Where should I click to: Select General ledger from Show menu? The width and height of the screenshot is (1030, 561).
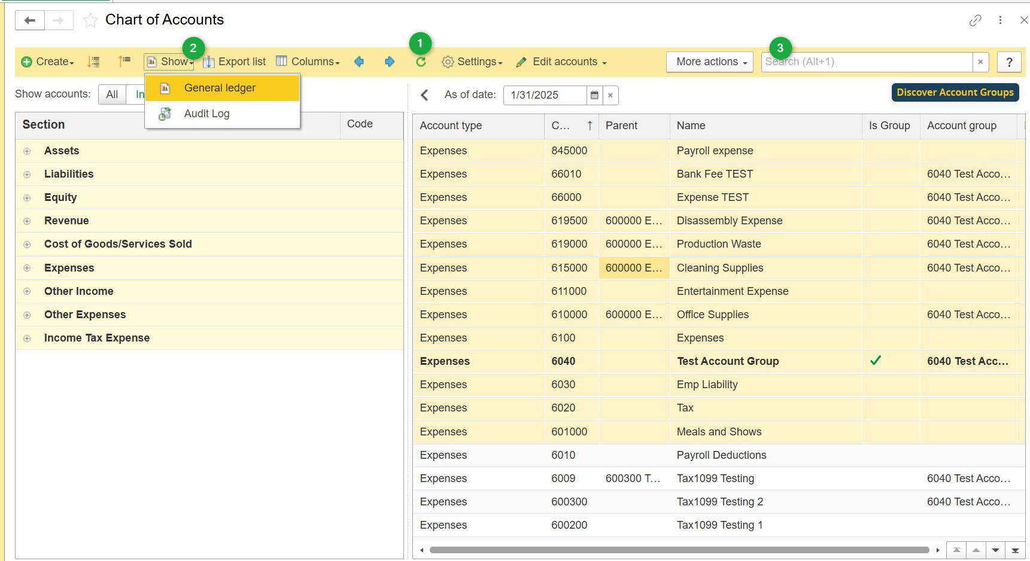pyautogui.click(x=222, y=88)
